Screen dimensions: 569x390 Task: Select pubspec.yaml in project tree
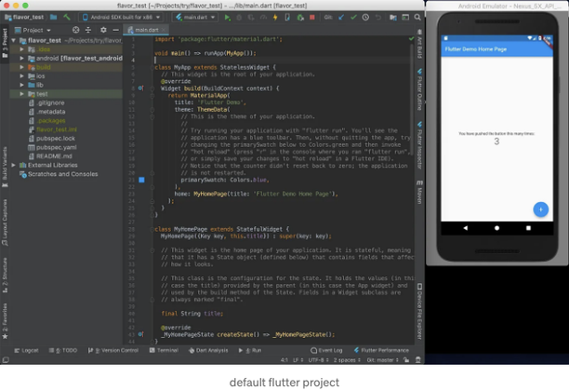[56, 147]
